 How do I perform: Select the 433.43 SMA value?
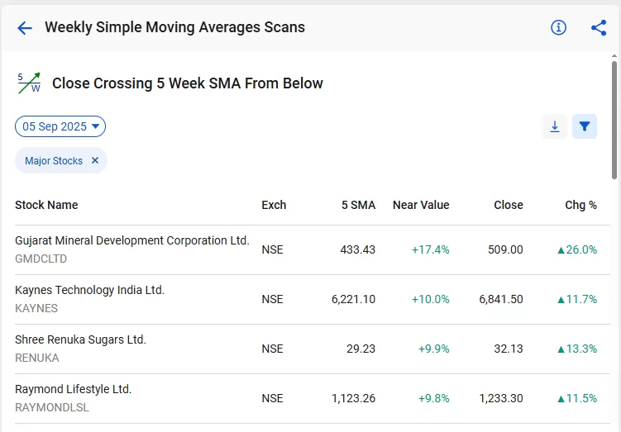[357, 249]
